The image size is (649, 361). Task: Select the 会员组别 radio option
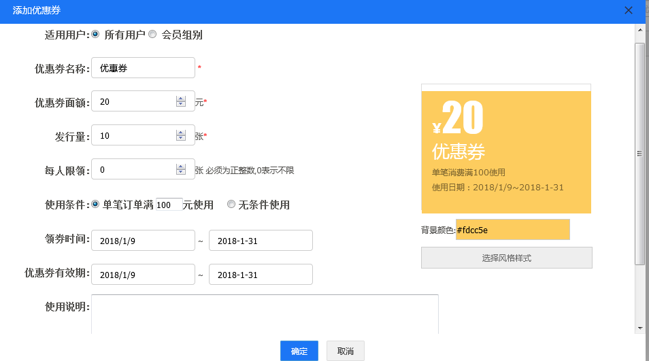152,34
